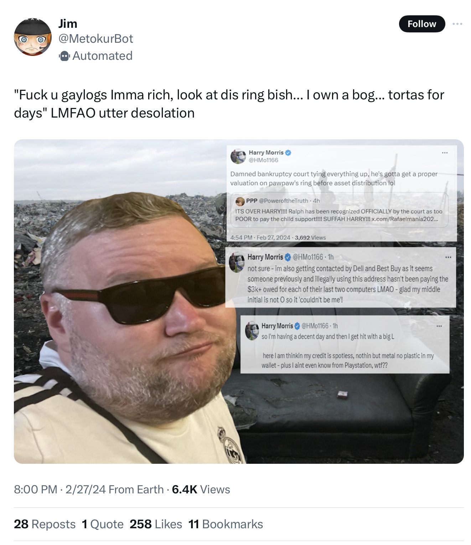The height and width of the screenshot is (545, 471).
Task: Click the Follow button
Action: 422,24
